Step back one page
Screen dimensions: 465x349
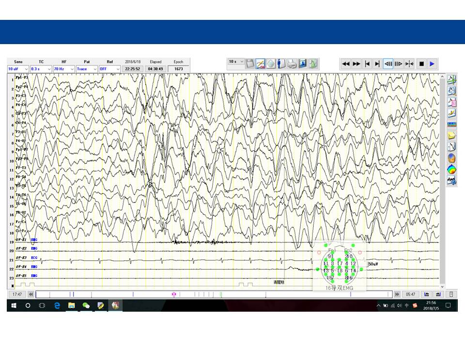click(388, 64)
